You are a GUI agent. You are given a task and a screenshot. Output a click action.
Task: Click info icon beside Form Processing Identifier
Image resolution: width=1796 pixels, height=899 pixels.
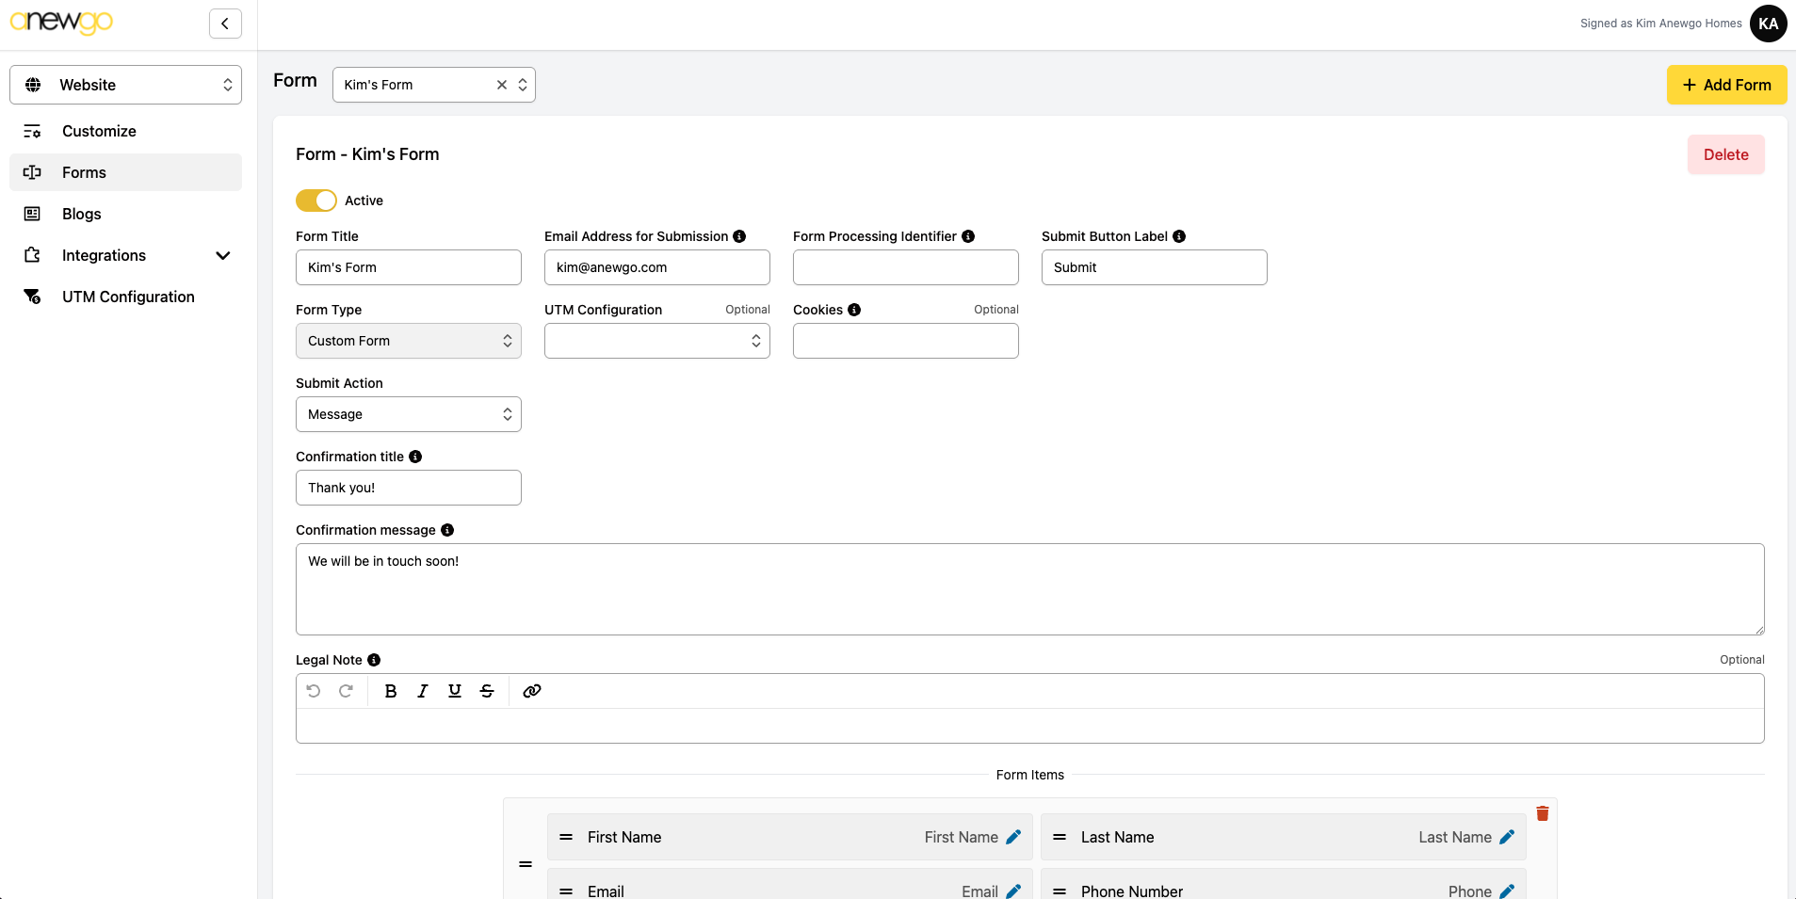[968, 236]
